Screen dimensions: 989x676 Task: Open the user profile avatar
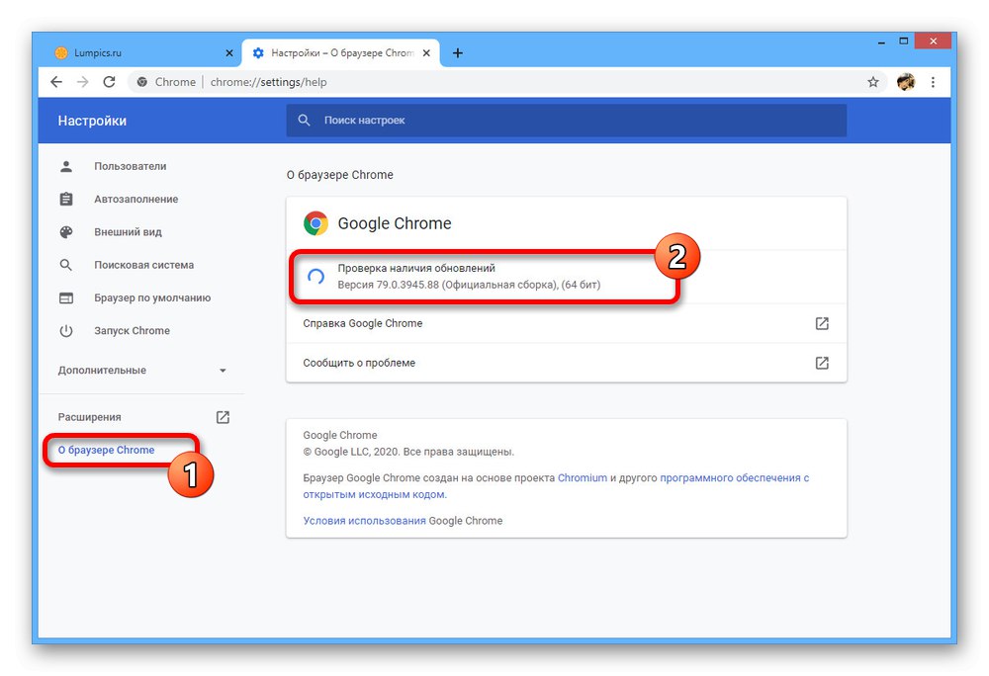click(x=906, y=82)
